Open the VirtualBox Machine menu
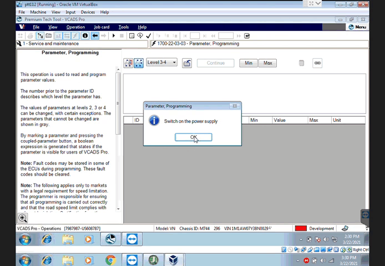This screenshot has height=266, width=385. coord(38,12)
